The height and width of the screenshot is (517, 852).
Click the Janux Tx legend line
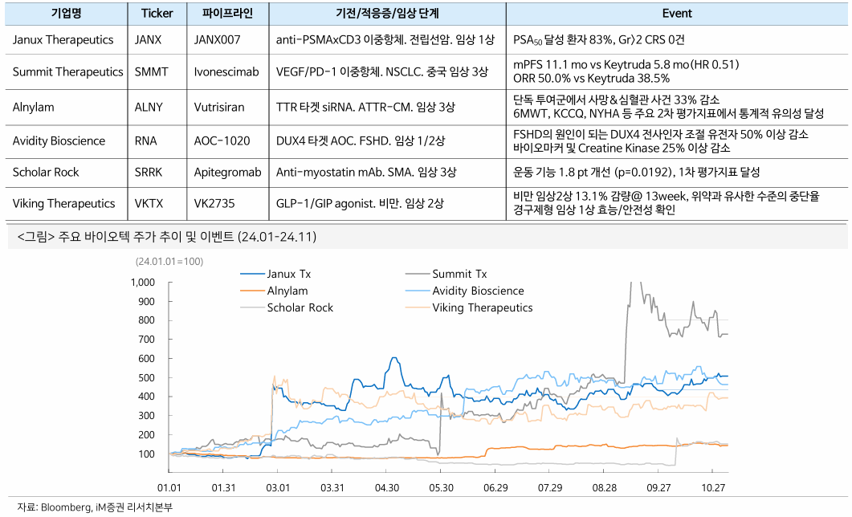click(x=251, y=275)
